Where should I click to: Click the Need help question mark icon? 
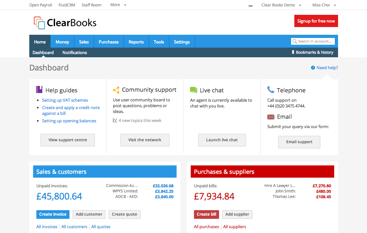pyautogui.click(x=313, y=68)
